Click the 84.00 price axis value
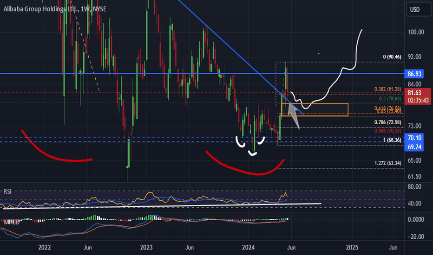The image size is (433, 255). coord(414,84)
